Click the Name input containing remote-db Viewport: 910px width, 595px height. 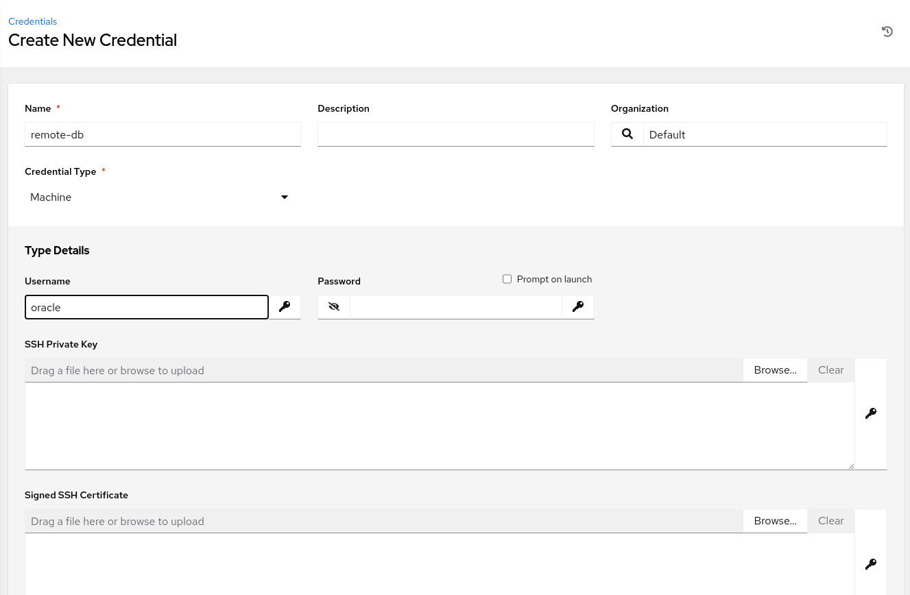[163, 134]
